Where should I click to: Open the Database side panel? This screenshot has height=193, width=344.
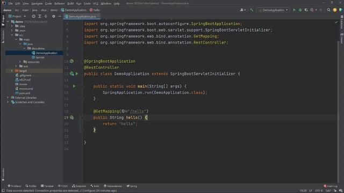tap(342, 22)
